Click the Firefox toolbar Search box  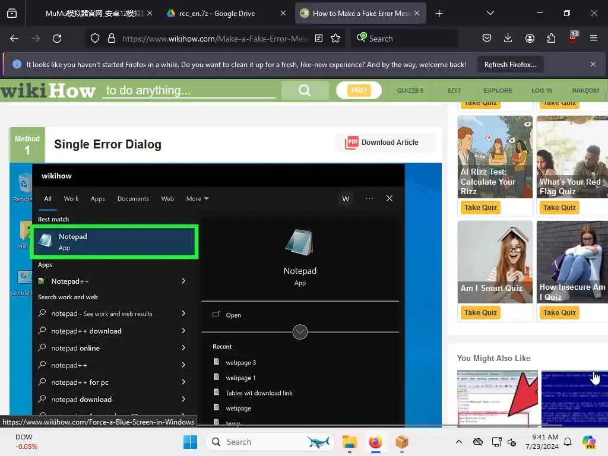405,39
